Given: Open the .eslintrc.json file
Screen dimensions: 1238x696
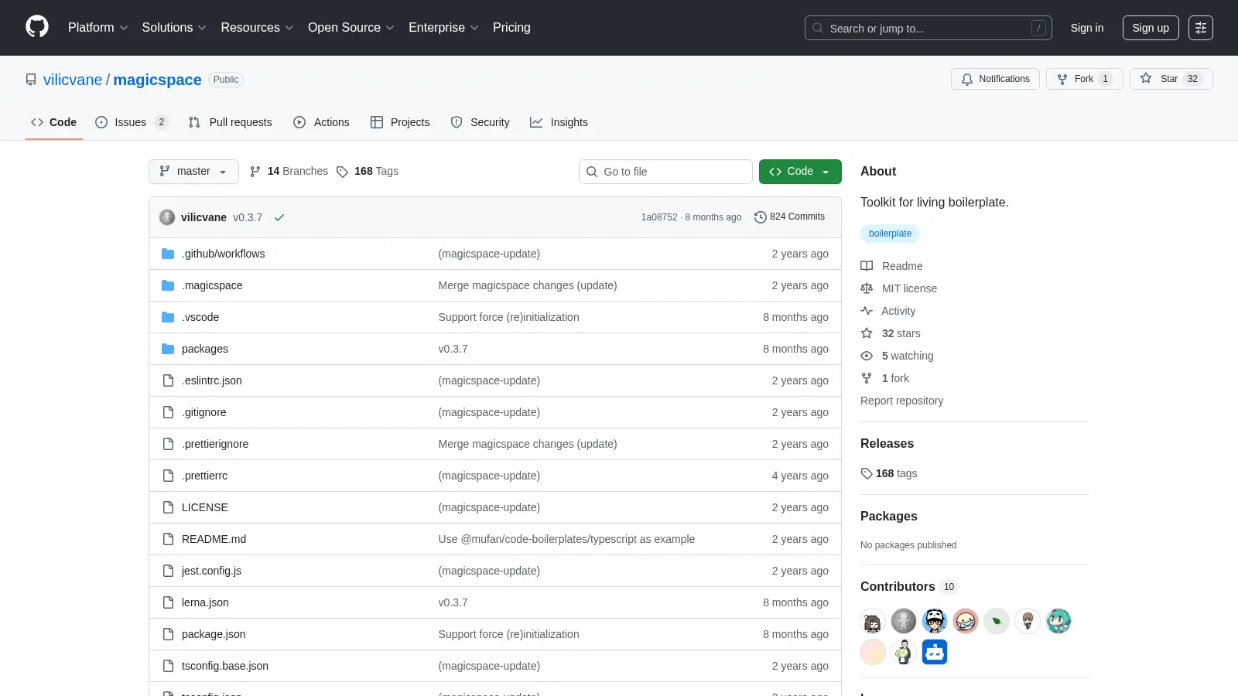Looking at the screenshot, I should point(212,380).
